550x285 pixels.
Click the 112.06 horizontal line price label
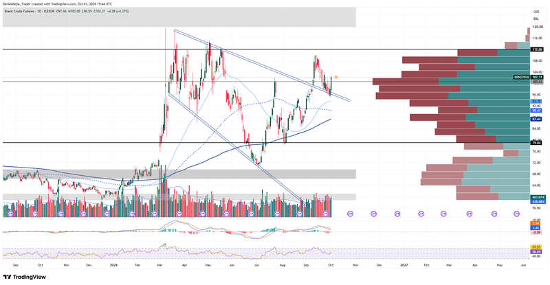pos(537,49)
